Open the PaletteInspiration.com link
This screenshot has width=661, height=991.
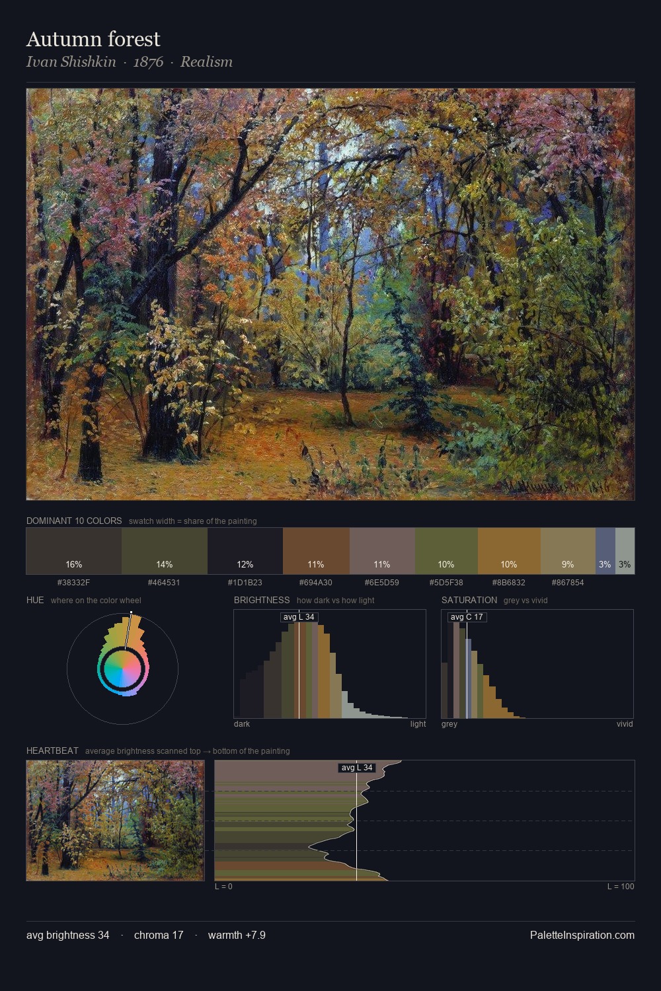(x=582, y=935)
